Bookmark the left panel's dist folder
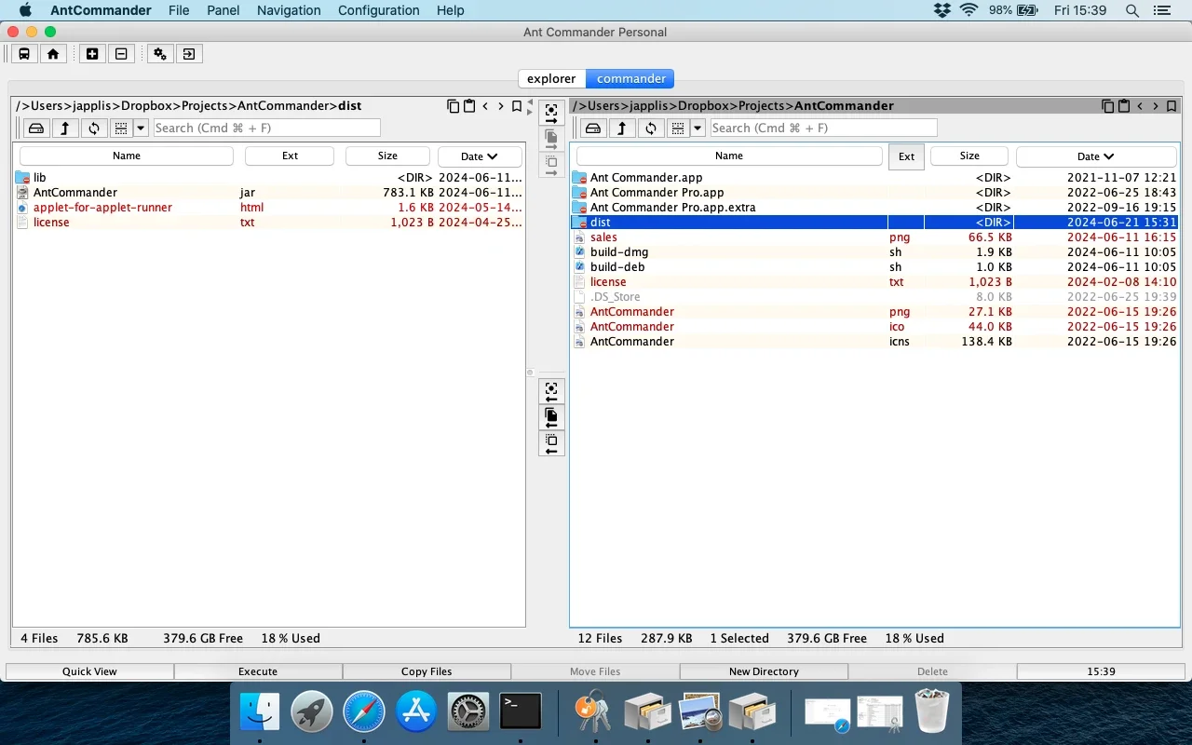 coord(517,106)
